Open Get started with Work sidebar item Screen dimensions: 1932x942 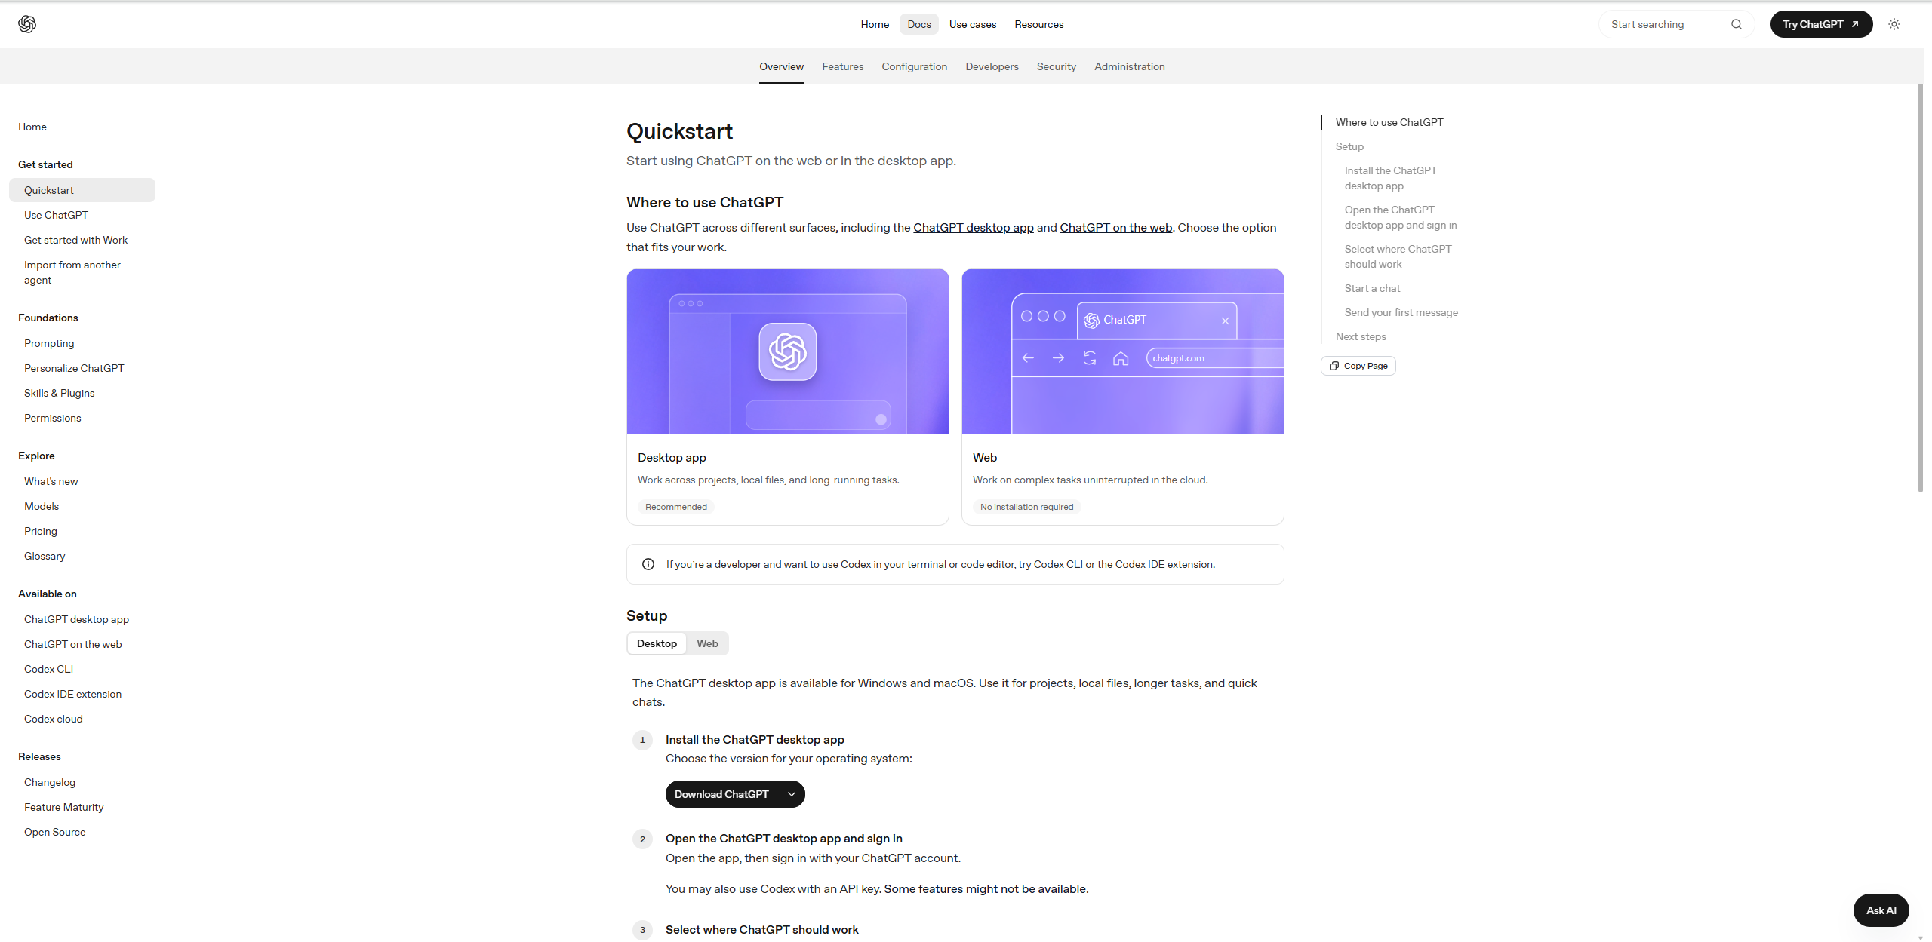[75, 240]
